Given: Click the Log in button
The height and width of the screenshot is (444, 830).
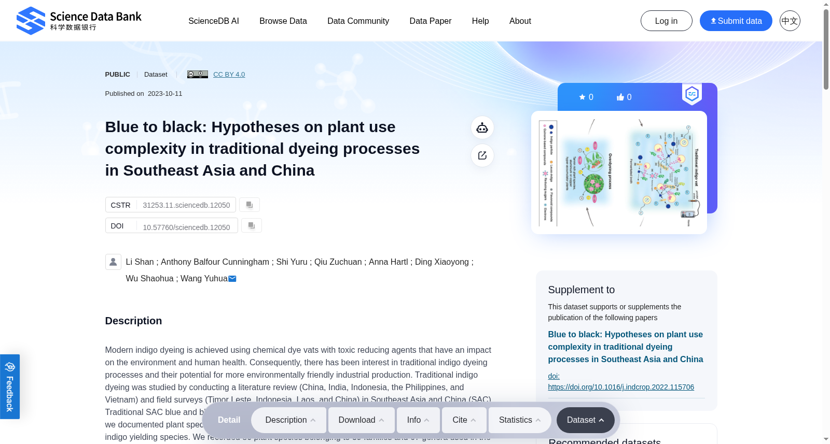Looking at the screenshot, I should 666,21.
